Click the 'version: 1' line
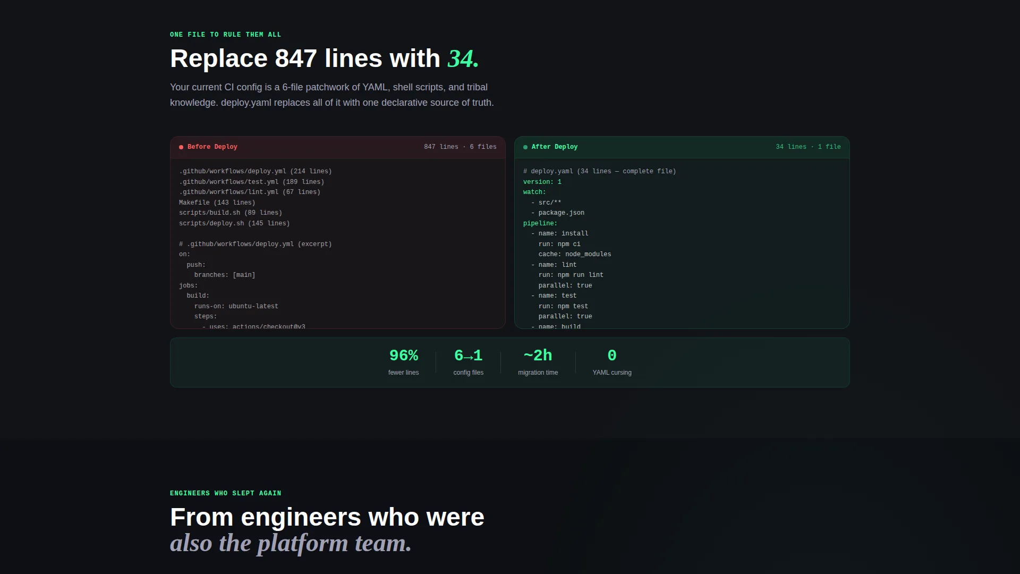Viewport: 1020px width, 574px height. pos(542,182)
